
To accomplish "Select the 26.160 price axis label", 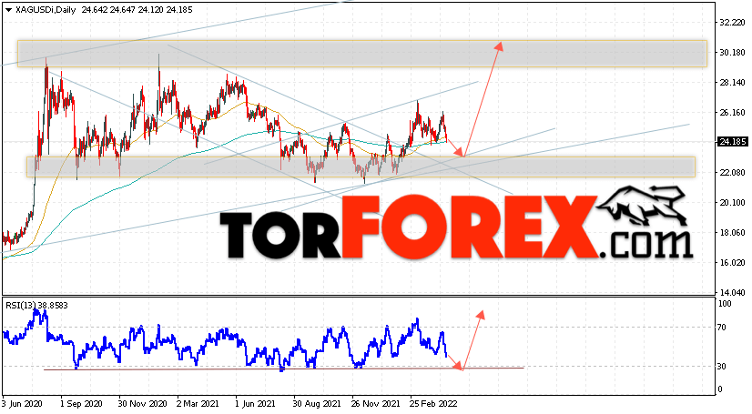I will pos(732,112).
